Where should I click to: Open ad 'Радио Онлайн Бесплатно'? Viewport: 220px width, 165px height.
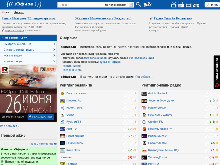point(172,18)
